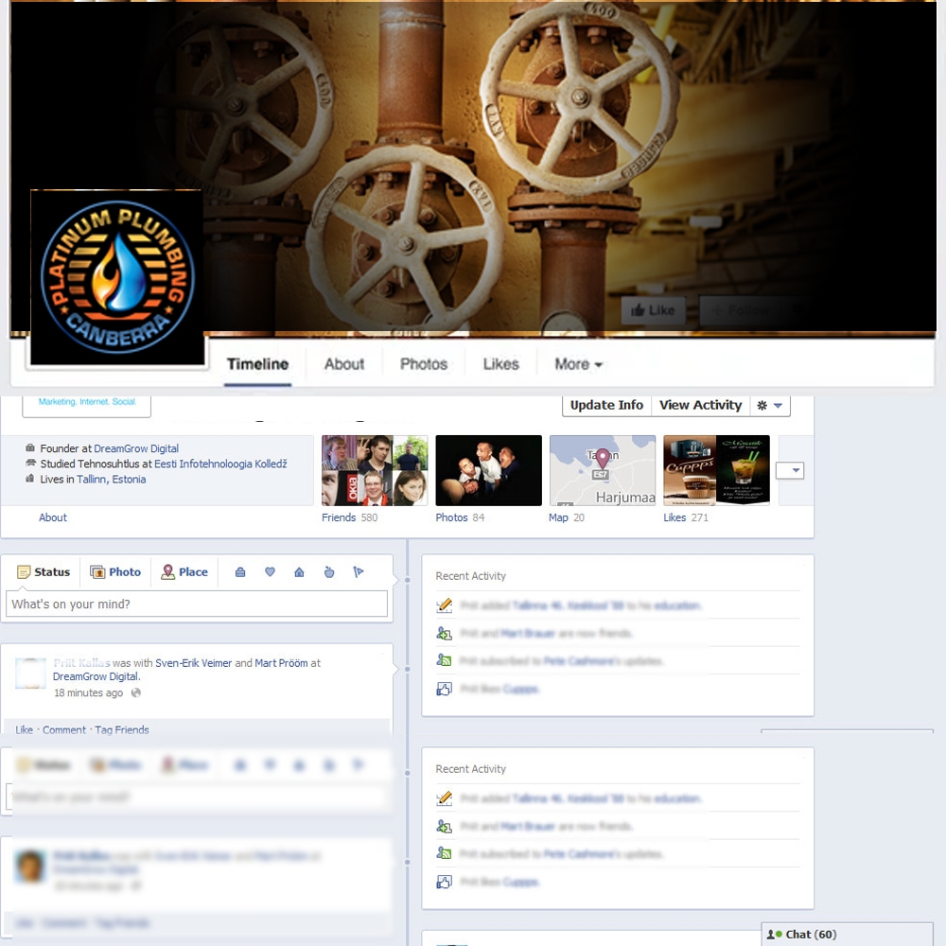Image resolution: width=946 pixels, height=946 pixels.
Task: Click the Tag Friends link under the post
Action: click(x=122, y=730)
